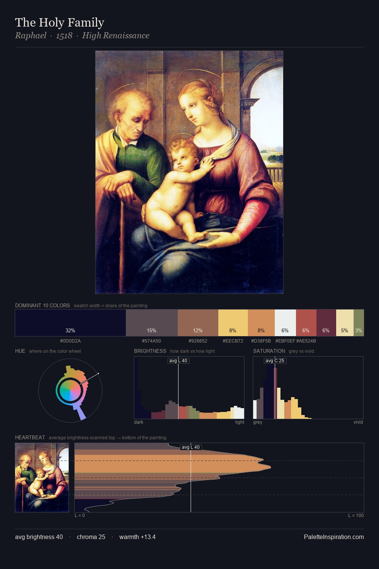Click the #EECB72 hex code label

coord(233,341)
